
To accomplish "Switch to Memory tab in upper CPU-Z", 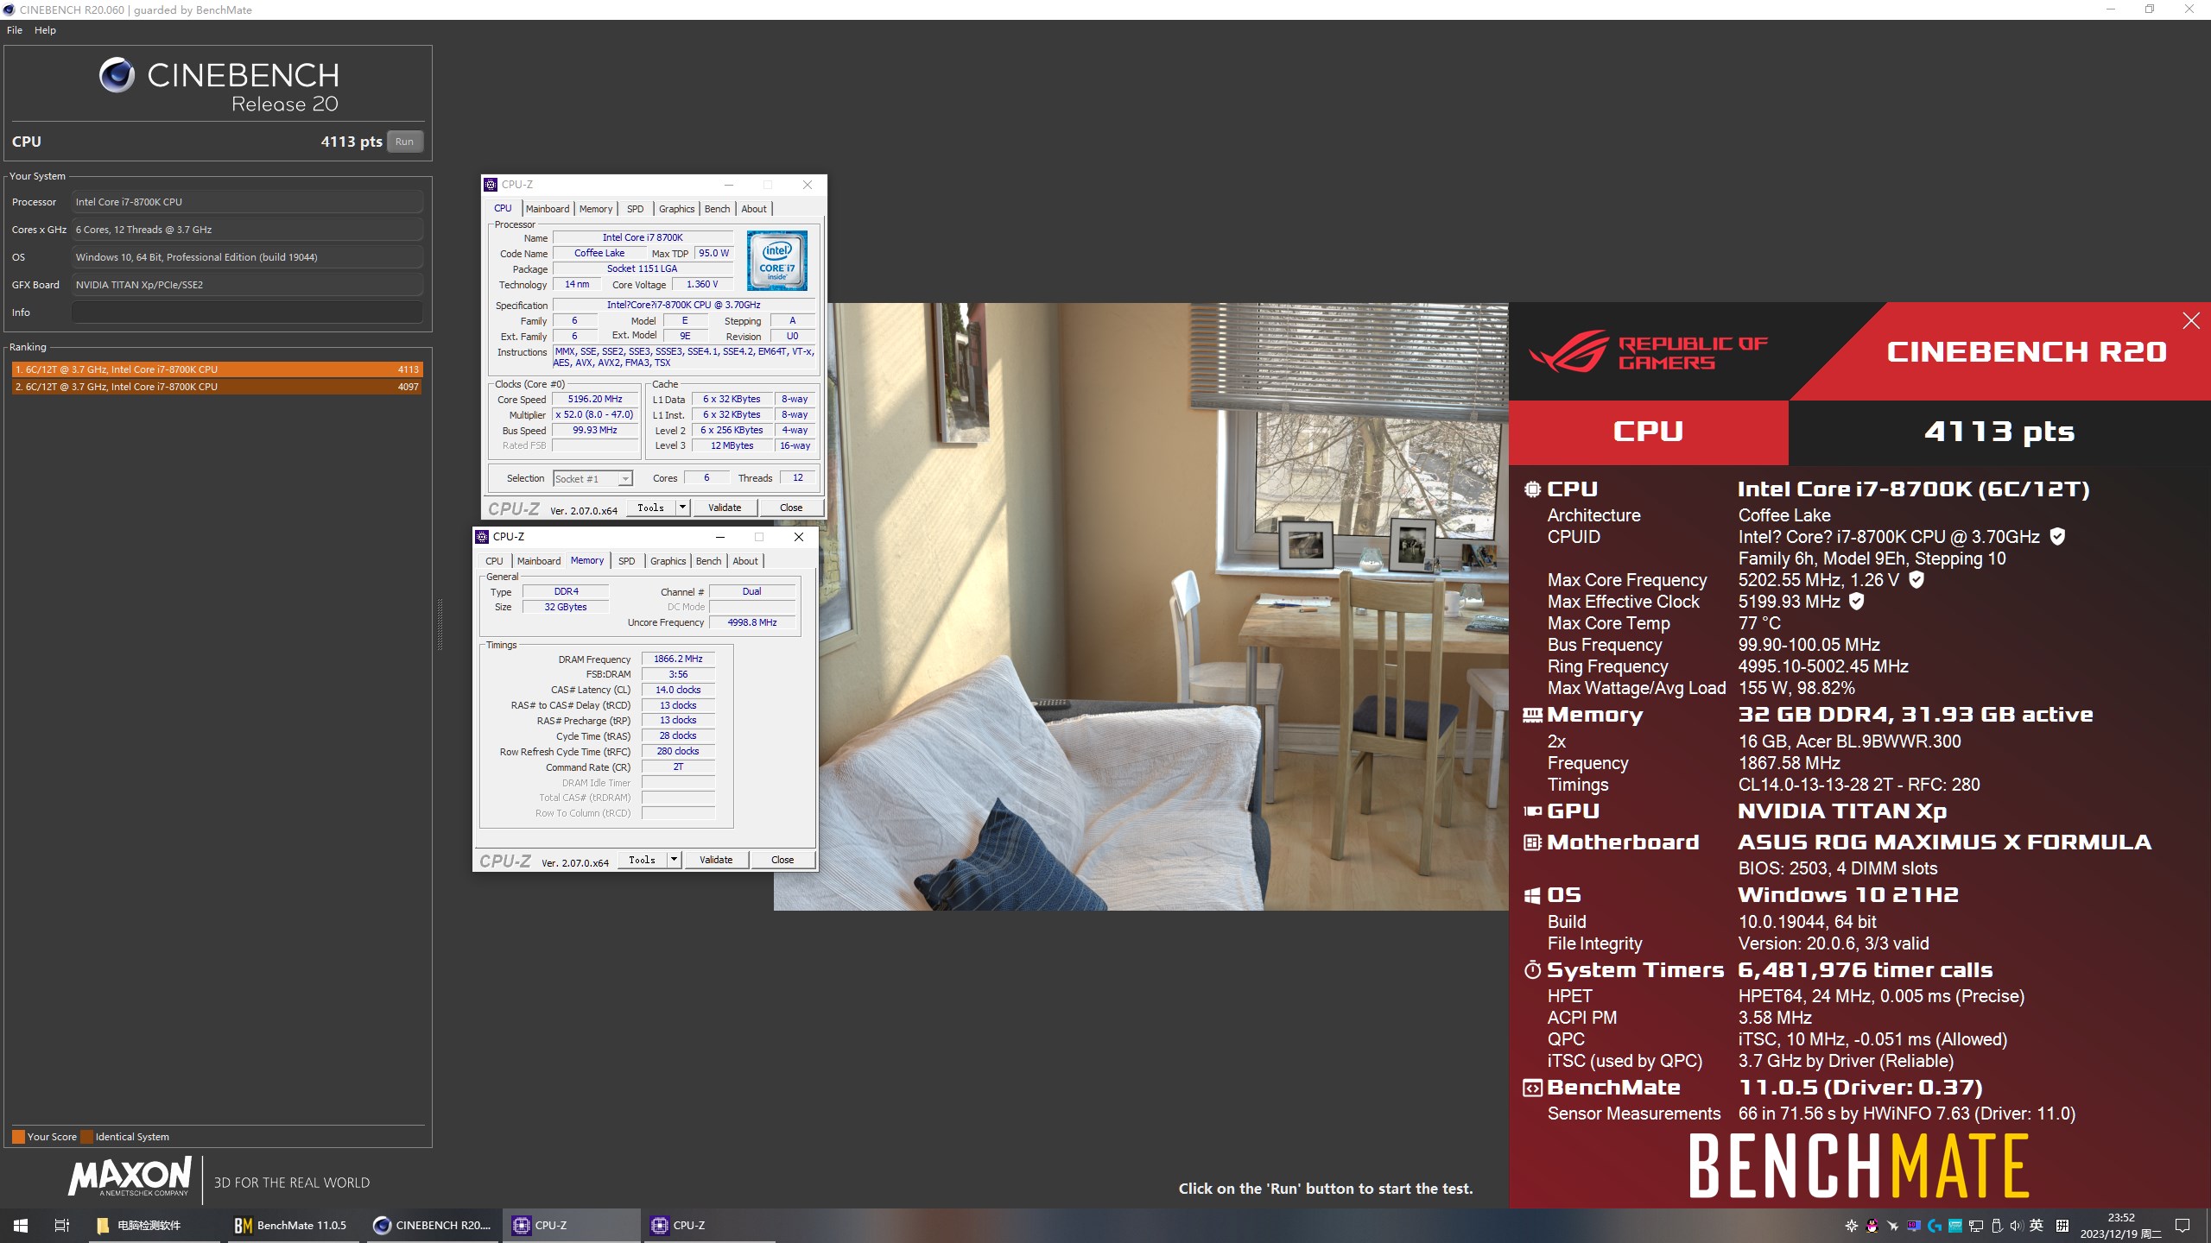I will click(596, 209).
